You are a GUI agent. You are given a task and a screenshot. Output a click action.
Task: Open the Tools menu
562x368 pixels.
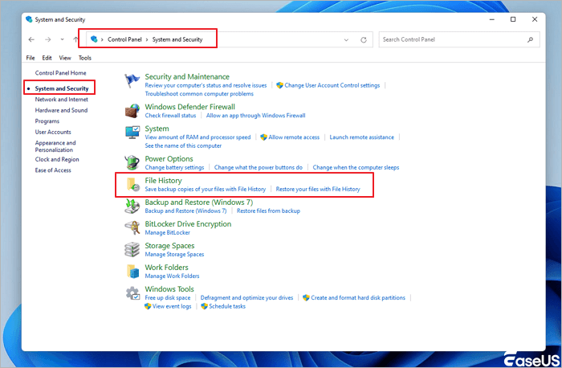point(85,58)
